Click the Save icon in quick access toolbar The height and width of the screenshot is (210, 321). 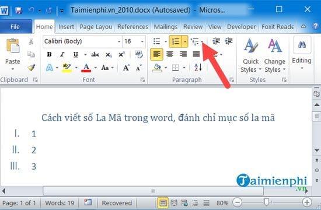point(19,10)
